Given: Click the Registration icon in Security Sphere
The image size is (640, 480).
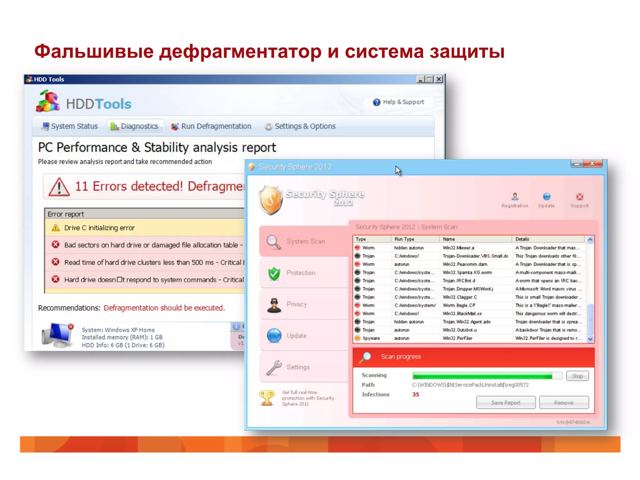Looking at the screenshot, I should click(x=515, y=197).
